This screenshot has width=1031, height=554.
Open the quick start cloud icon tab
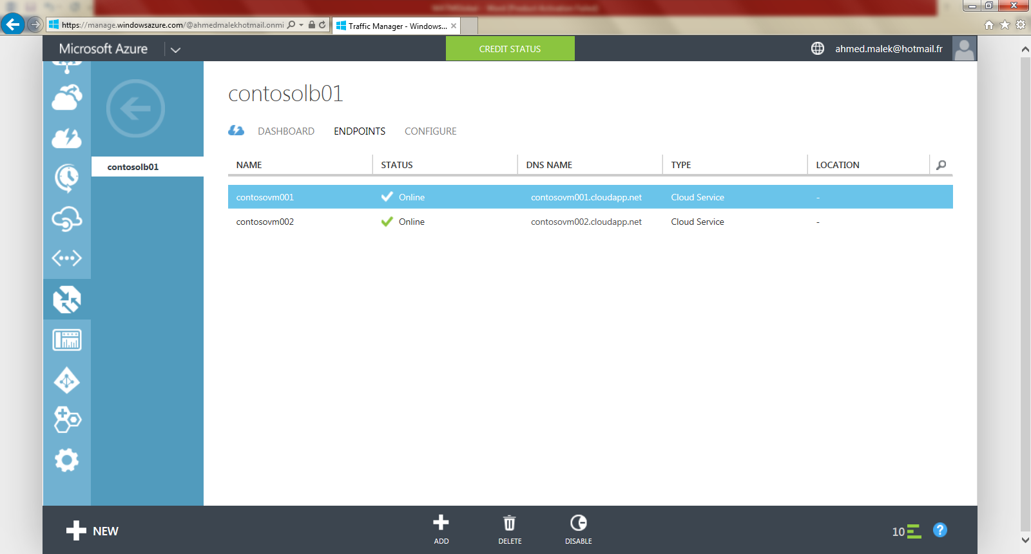236,131
